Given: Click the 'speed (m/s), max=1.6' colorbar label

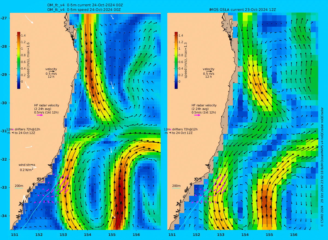Looking at the screenshot, I should pyautogui.click(x=28, y=60).
